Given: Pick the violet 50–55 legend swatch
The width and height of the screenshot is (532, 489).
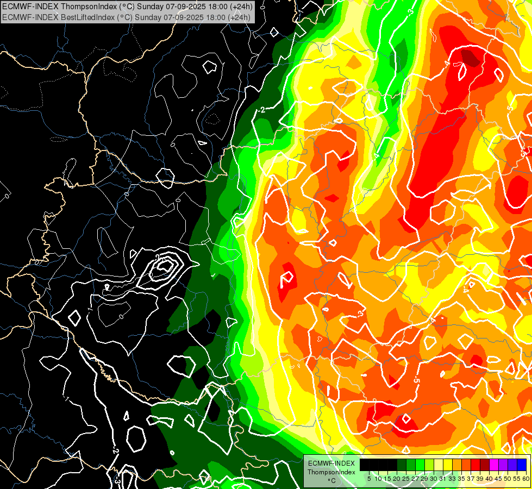Looking at the screenshot, I should (512, 465).
